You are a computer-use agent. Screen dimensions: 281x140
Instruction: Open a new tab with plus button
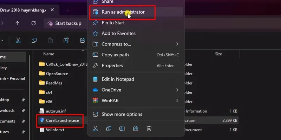pos(67,10)
